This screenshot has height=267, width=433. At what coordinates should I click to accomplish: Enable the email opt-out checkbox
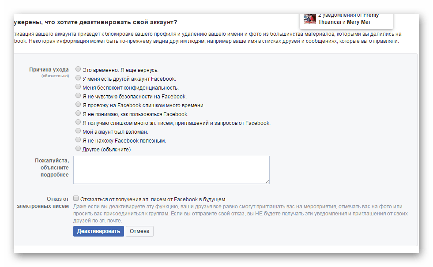point(76,199)
